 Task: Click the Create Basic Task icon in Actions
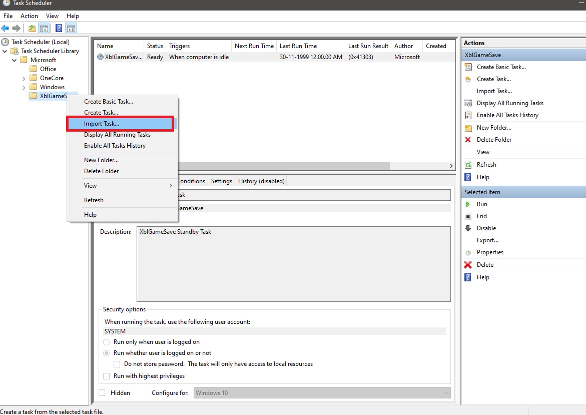(x=468, y=67)
